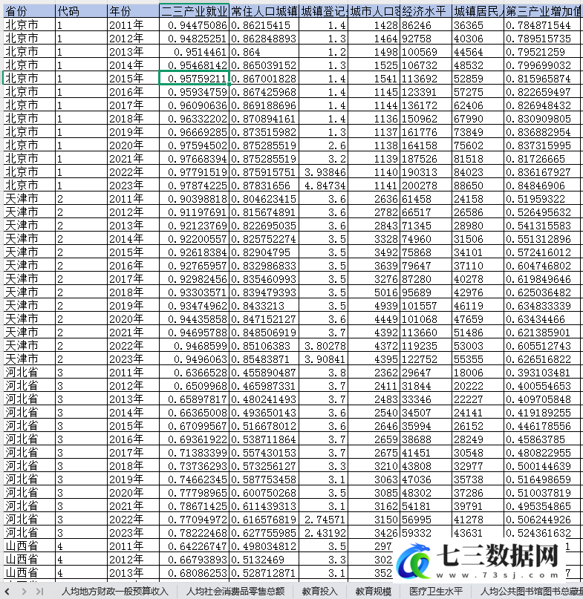
Task: Click the cell value 0.6366528
Action: click(x=194, y=373)
